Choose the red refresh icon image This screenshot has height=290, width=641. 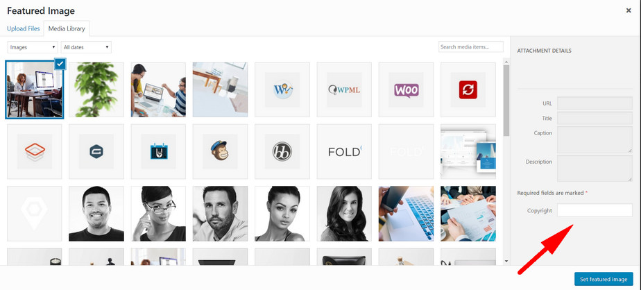click(468, 89)
